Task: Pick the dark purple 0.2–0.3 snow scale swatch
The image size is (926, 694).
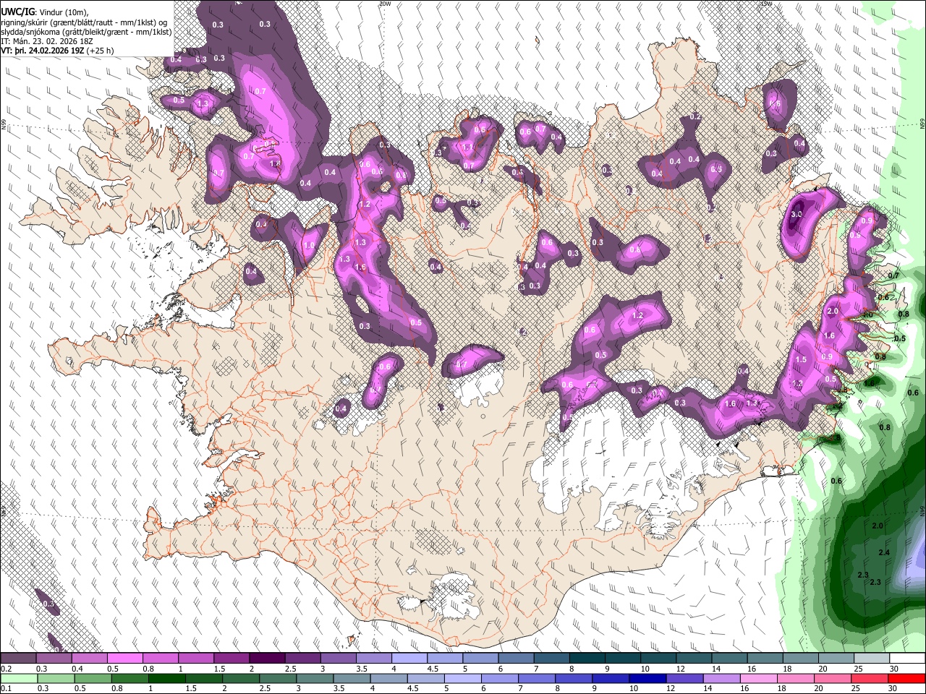Action: (18, 659)
